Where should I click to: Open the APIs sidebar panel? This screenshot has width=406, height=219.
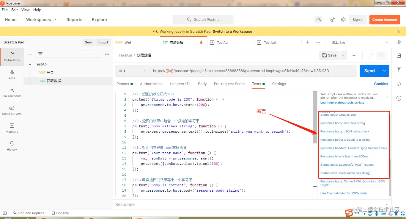pos(12,75)
